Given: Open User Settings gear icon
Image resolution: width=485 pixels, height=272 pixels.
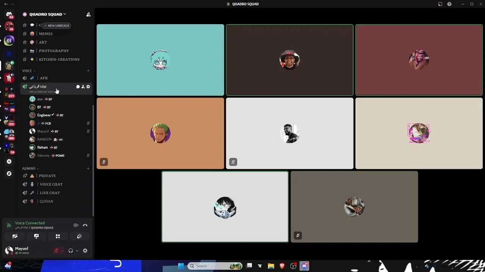Looking at the screenshot, I should (x=85, y=251).
